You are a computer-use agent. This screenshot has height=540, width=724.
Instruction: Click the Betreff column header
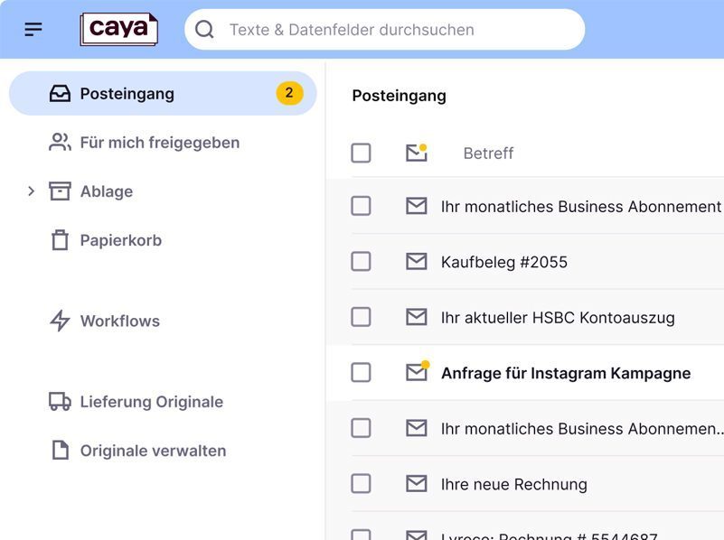pyautogui.click(x=488, y=154)
